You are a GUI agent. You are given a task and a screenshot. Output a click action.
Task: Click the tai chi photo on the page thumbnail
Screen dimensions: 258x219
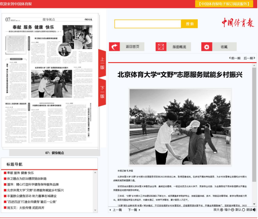[x=52, y=84]
